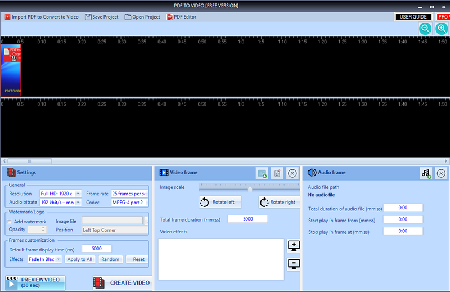The image size is (450, 292).
Task: Click the Reset effects button
Action: (x=137, y=259)
